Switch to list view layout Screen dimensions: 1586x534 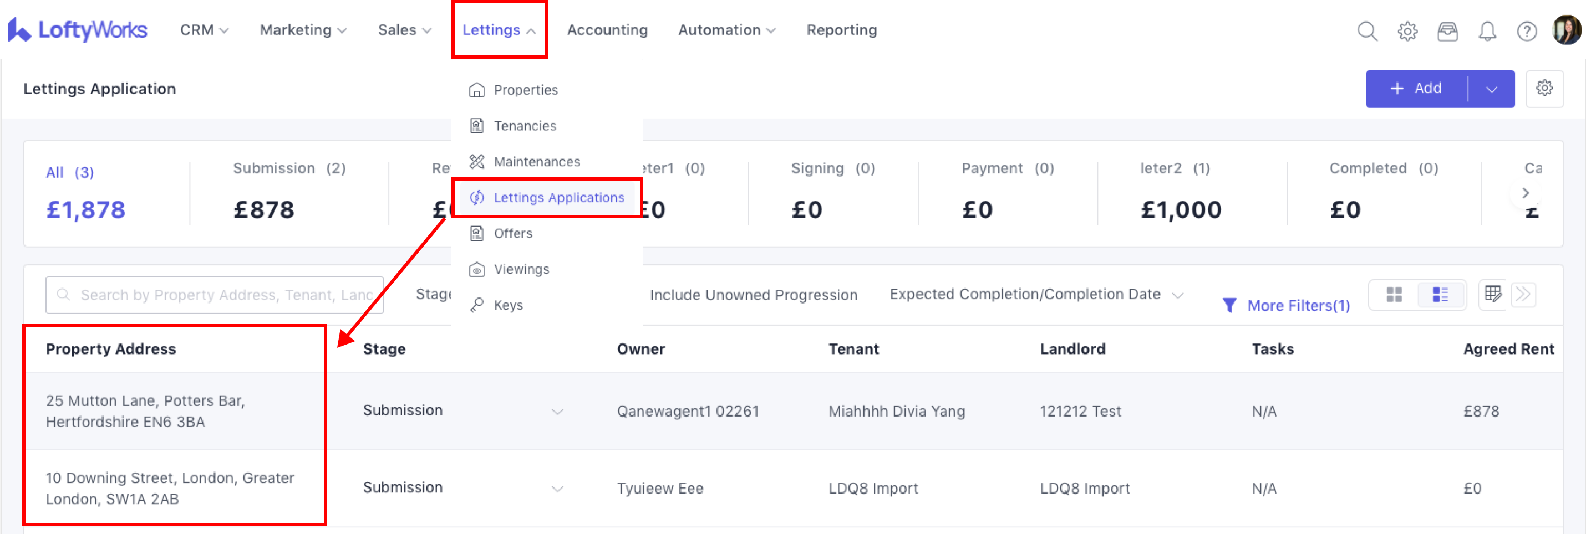pos(1440,295)
